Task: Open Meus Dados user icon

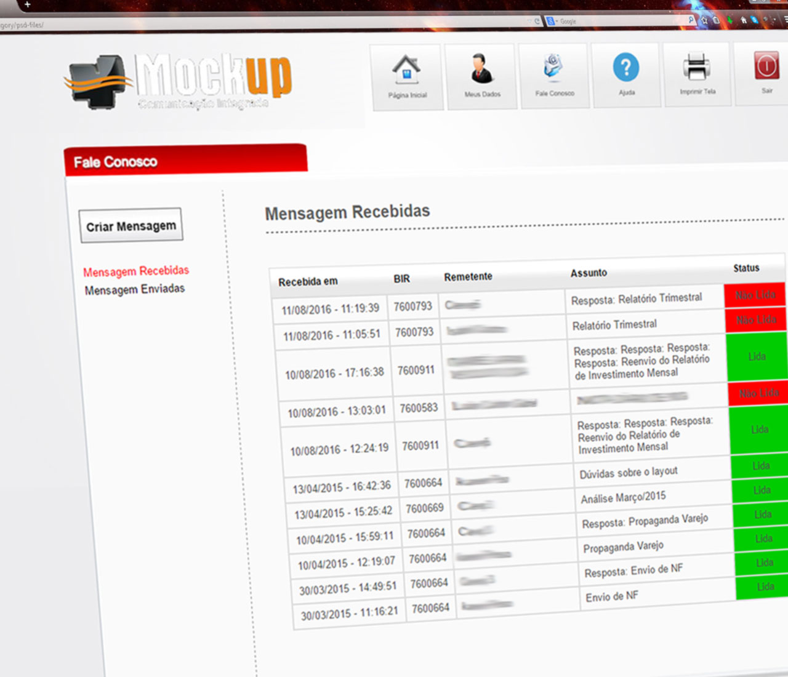Action: [x=481, y=69]
